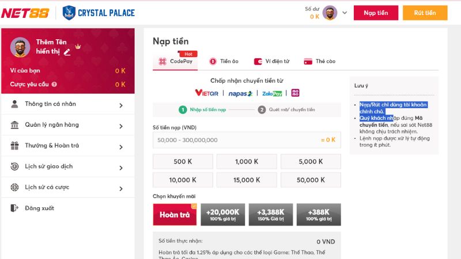Click the VietQR payment logo
Viewport: 461px width, 259px height.
click(x=207, y=93)
